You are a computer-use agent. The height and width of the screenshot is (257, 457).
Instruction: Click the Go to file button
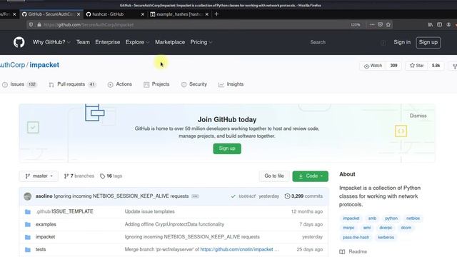pyautogui.click(x=274, y=176)
